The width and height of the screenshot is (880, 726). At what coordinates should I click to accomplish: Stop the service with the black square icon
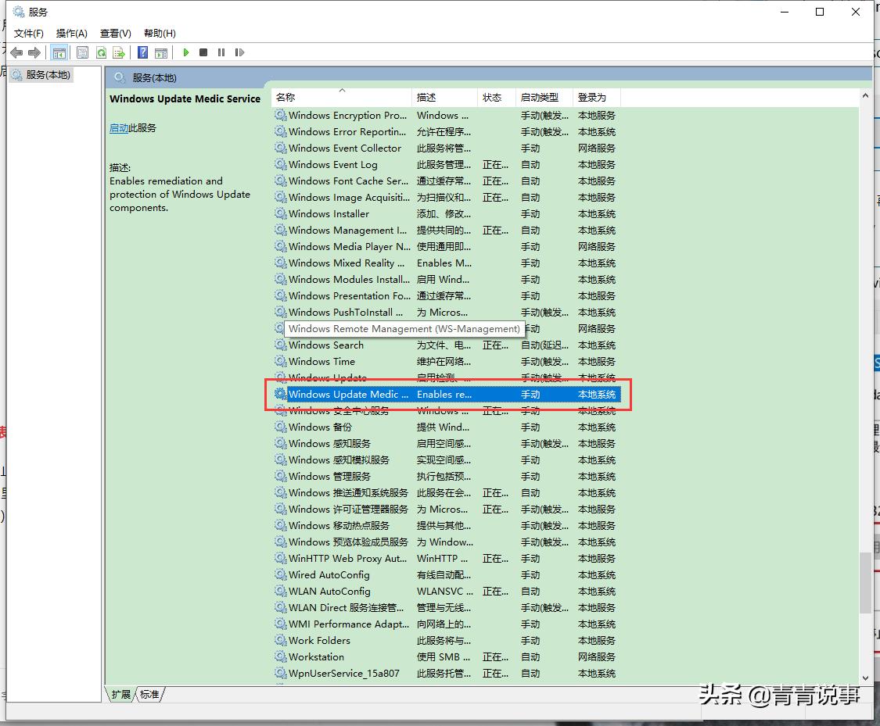click(x=203, y=52)
